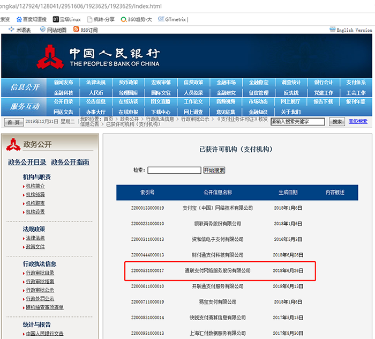Viewport: 375px width, 339px height.
Task: Click the 首页 home button
Action: [x=14, y=122]
